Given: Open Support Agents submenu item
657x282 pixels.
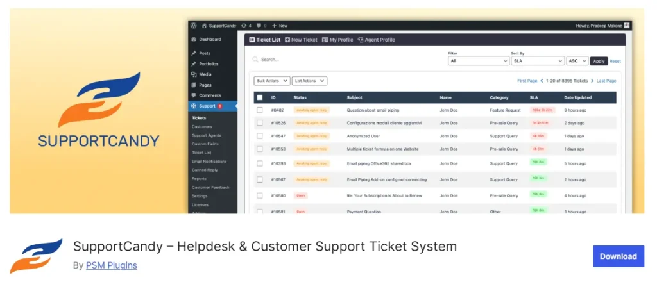Looking at the screenshot, I should (206, 135).
